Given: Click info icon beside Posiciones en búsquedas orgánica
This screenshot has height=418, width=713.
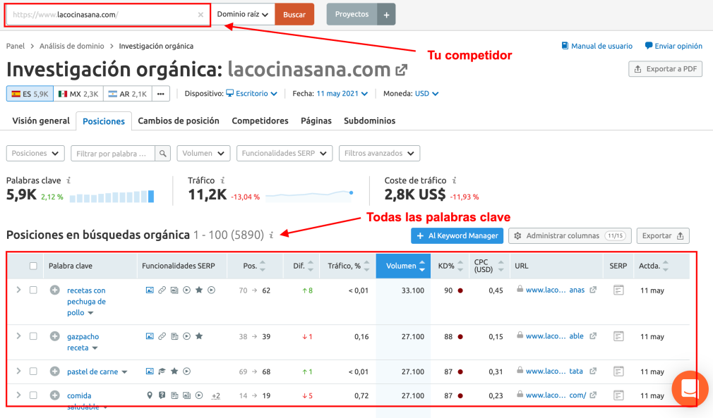Looking at the screenshot, I should [x=272, y=235].
